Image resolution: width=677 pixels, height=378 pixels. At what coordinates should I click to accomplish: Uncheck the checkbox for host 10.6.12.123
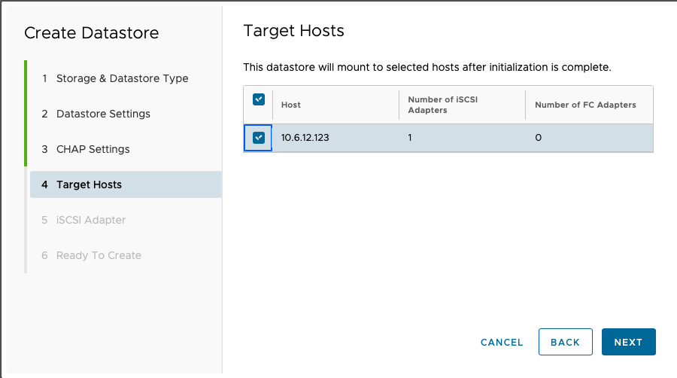pos(259,138)
